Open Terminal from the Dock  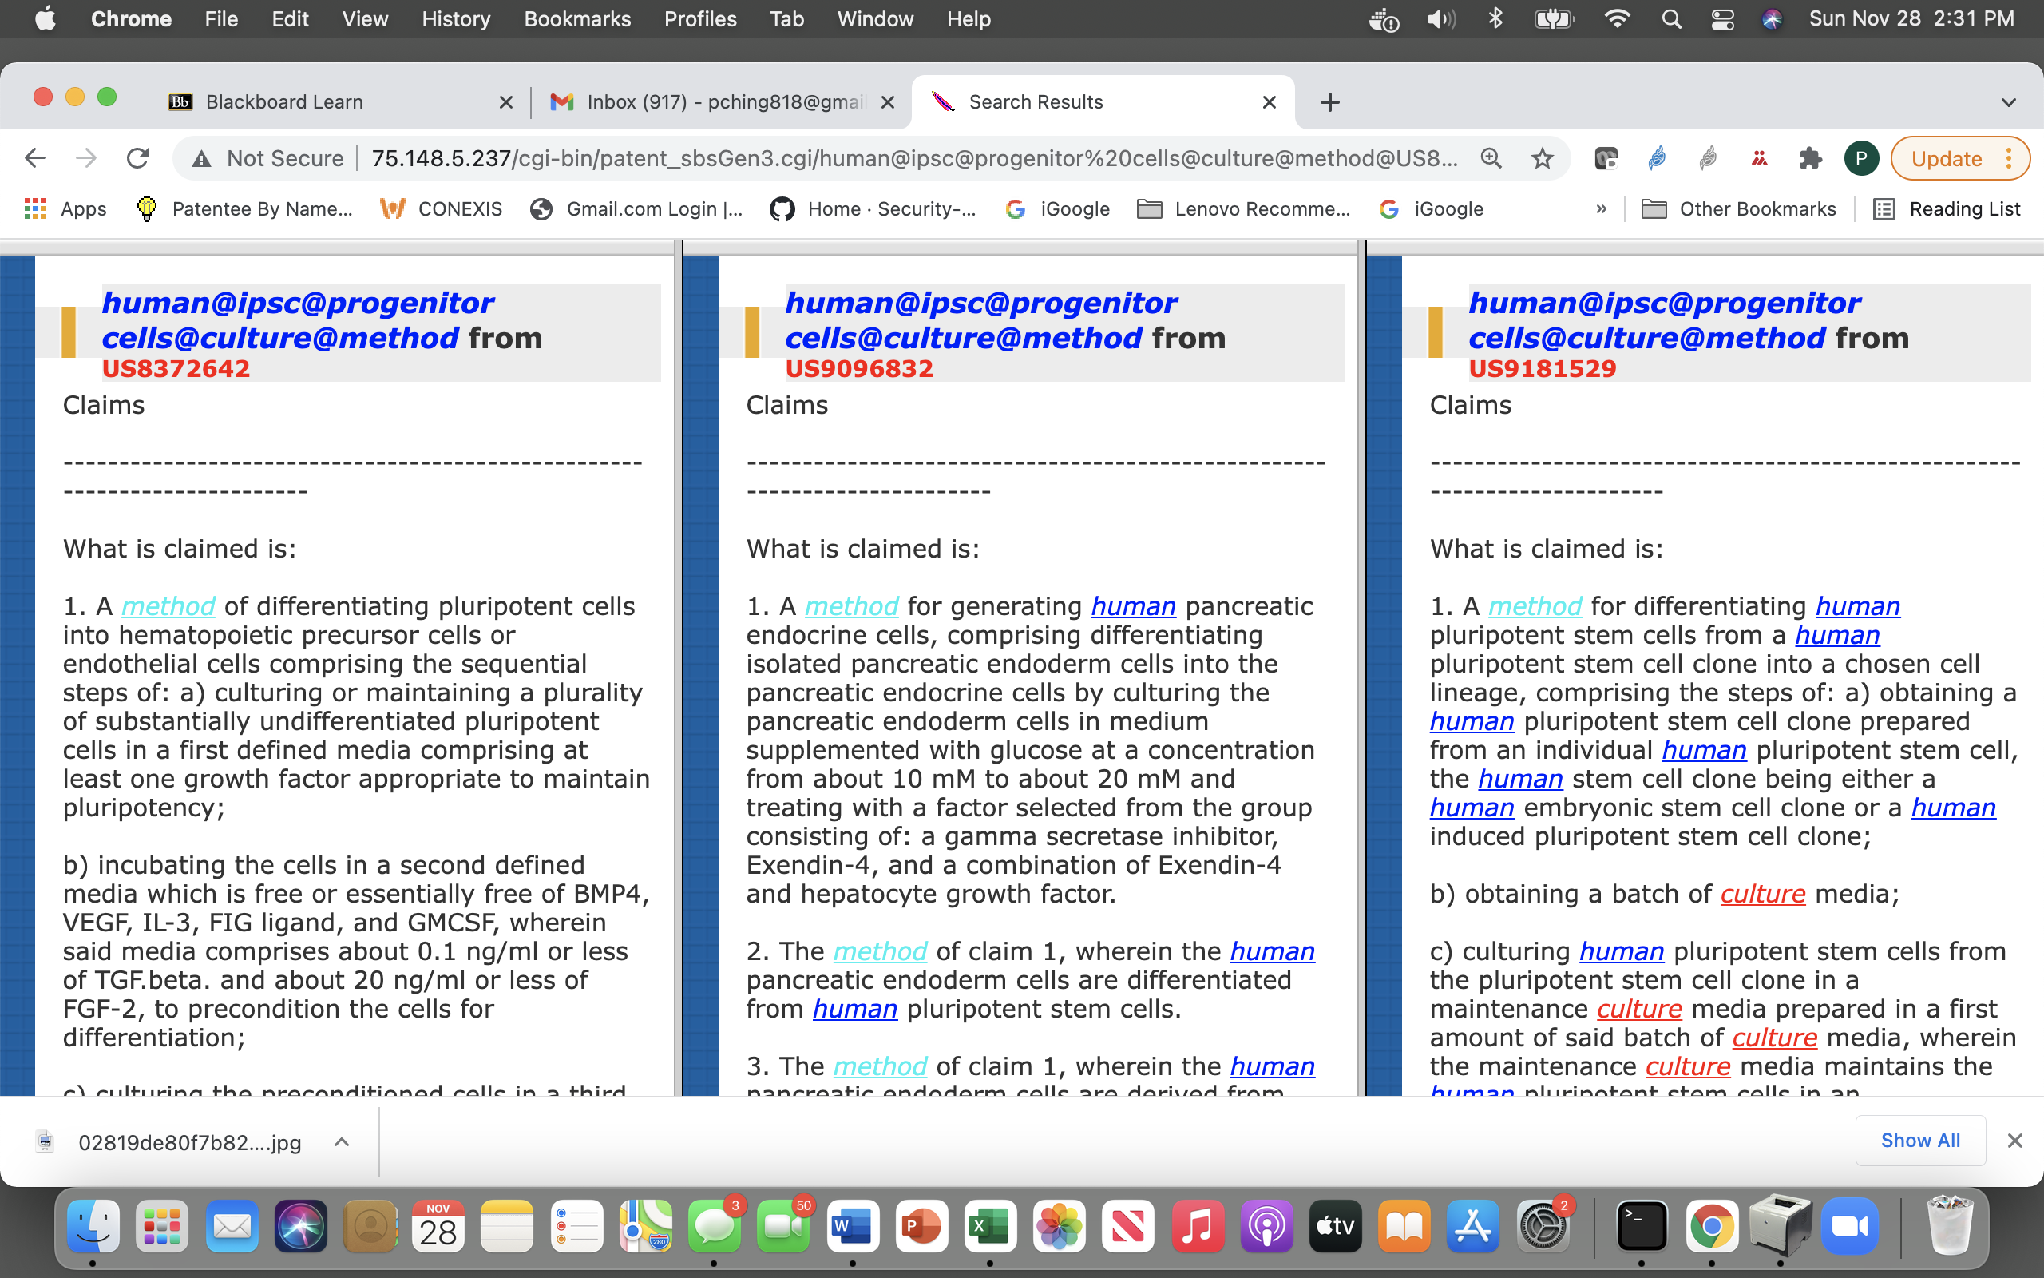pyautogui.click(x=1642, y=1225)
